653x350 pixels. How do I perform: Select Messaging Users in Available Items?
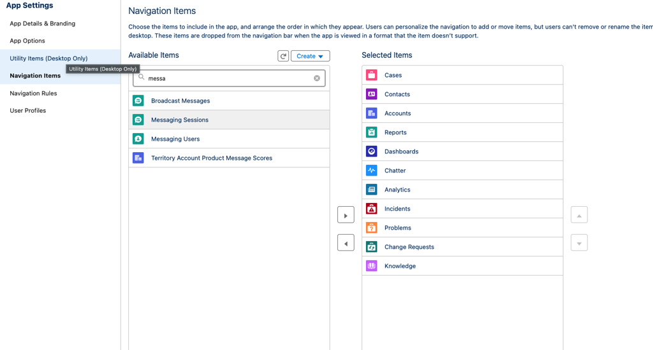click(229, 139)
